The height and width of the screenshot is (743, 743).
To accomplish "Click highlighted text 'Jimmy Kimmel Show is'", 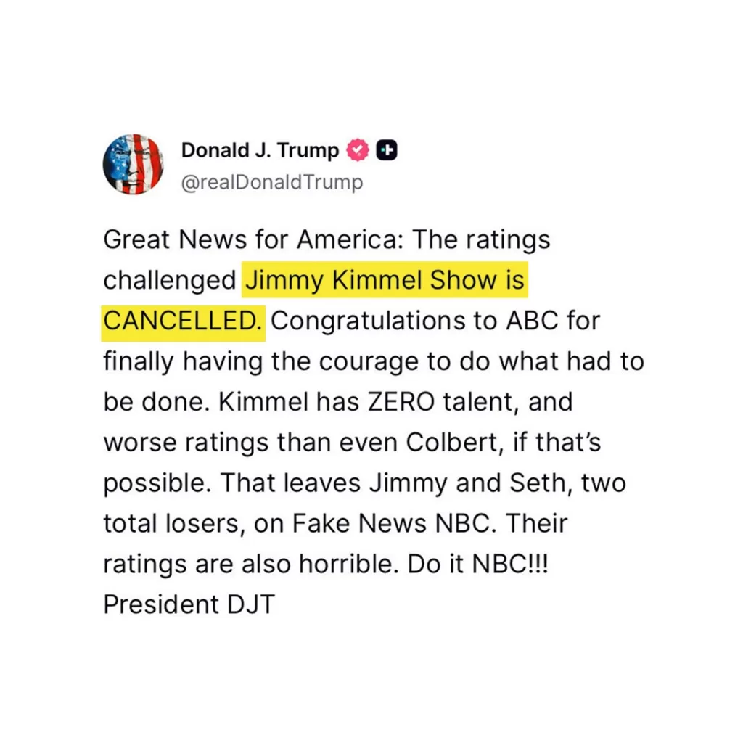I will click(384, 280).
